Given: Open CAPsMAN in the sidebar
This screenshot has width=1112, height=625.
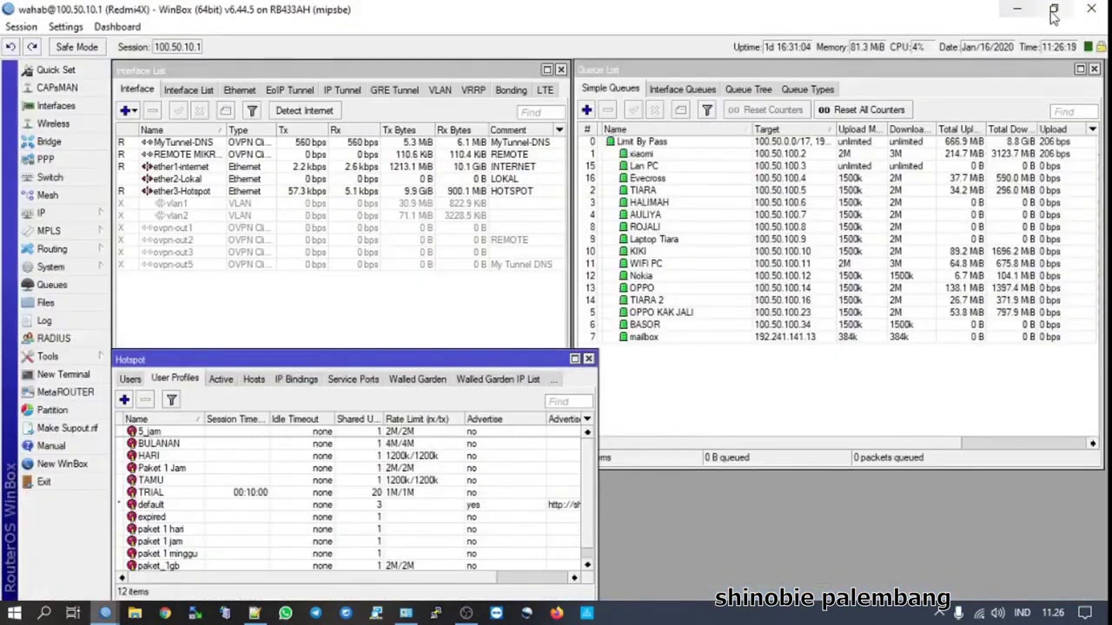Looking at the screenshot, I should pyautogui.click(x=56, y=88).
